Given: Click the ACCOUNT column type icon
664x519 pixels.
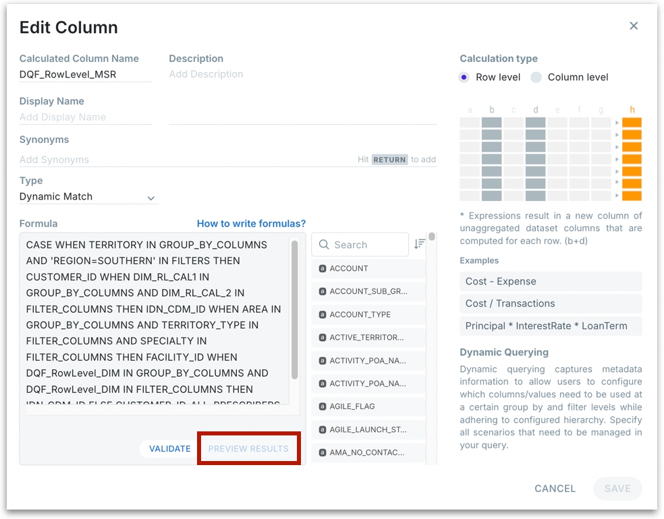Looking at the screenshot, I should pyautogui.click(x=323, y=269).
